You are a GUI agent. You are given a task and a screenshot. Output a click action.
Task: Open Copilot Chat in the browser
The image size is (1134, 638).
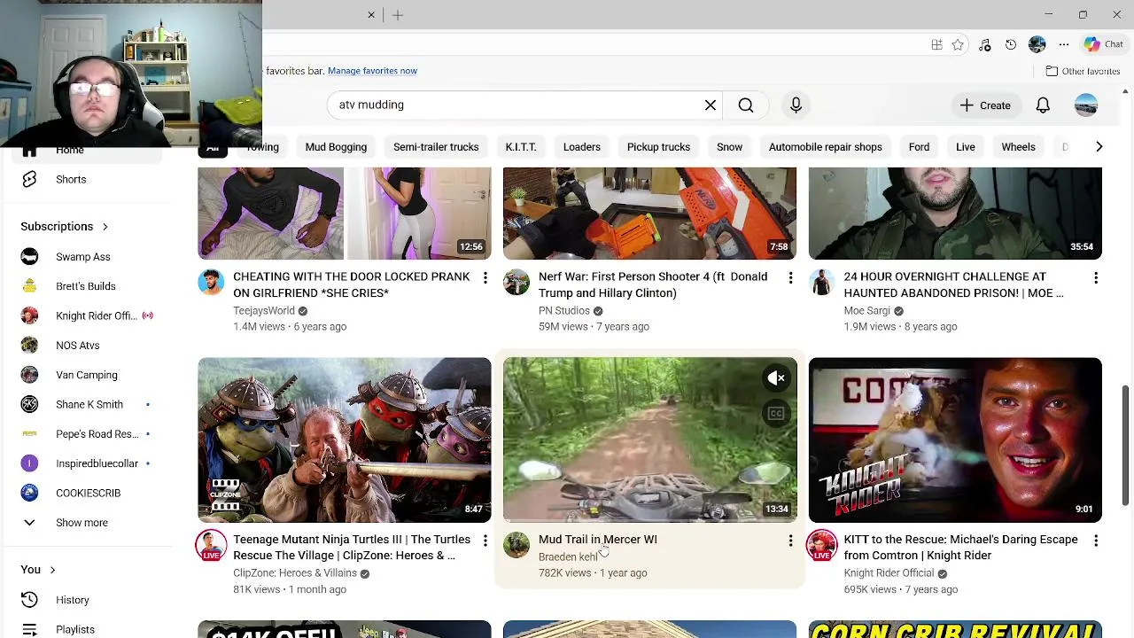[x=1104, y=44]
